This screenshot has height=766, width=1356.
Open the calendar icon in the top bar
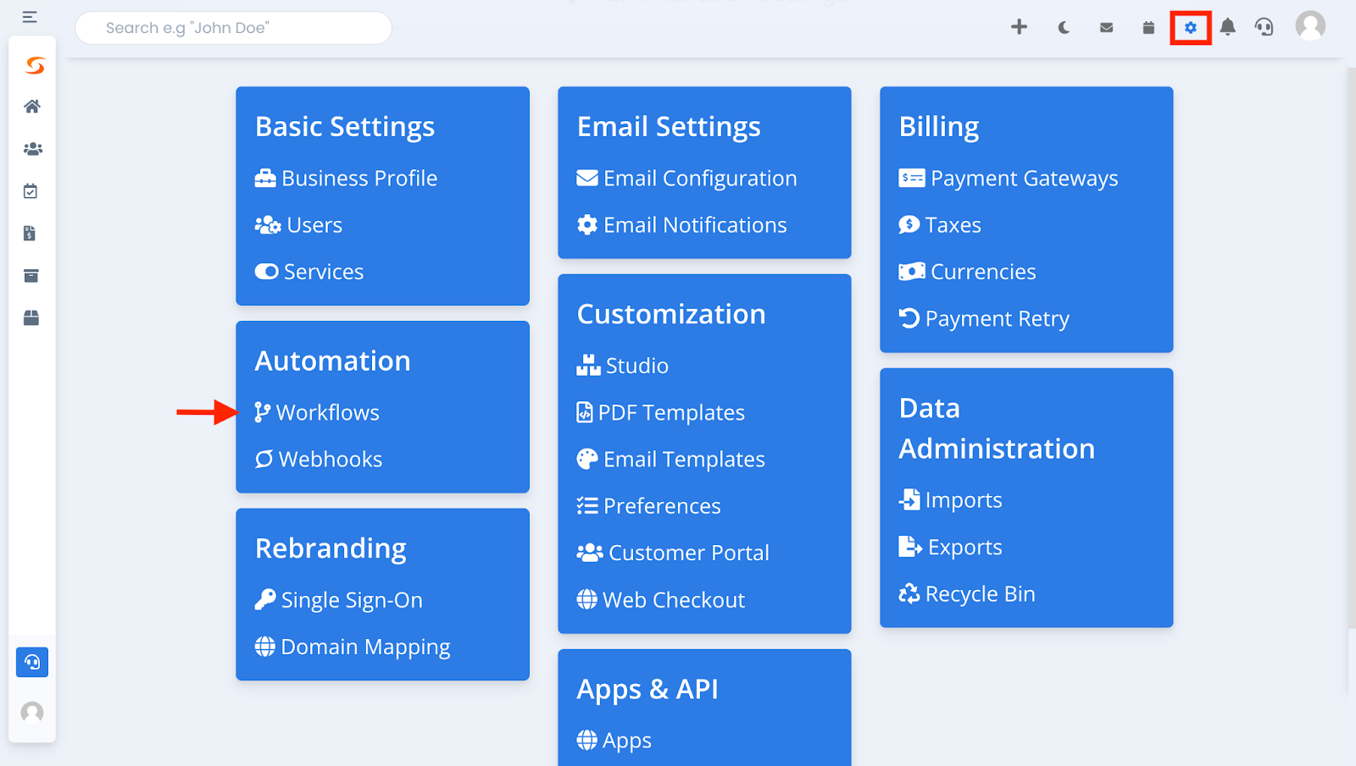(1148, 27)
